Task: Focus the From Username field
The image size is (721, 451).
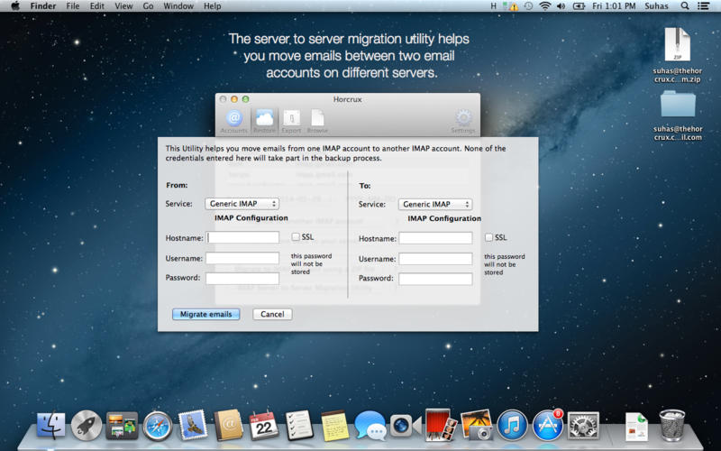Action: [242, 258]
